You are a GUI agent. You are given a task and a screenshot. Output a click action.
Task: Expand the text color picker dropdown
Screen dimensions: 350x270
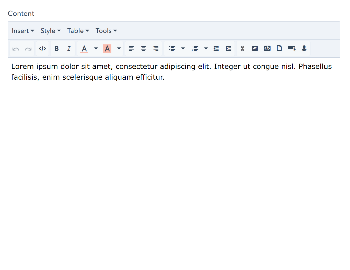tap(96, 48)
